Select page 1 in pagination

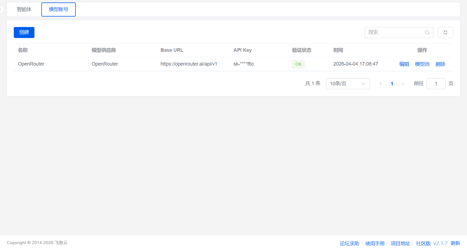pos(392,84)
